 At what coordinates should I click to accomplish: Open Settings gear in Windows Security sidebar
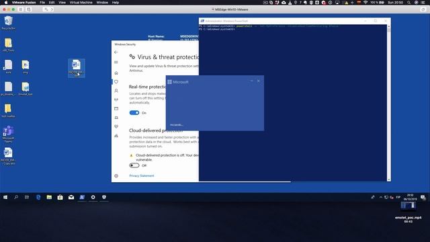pos(116,176)
